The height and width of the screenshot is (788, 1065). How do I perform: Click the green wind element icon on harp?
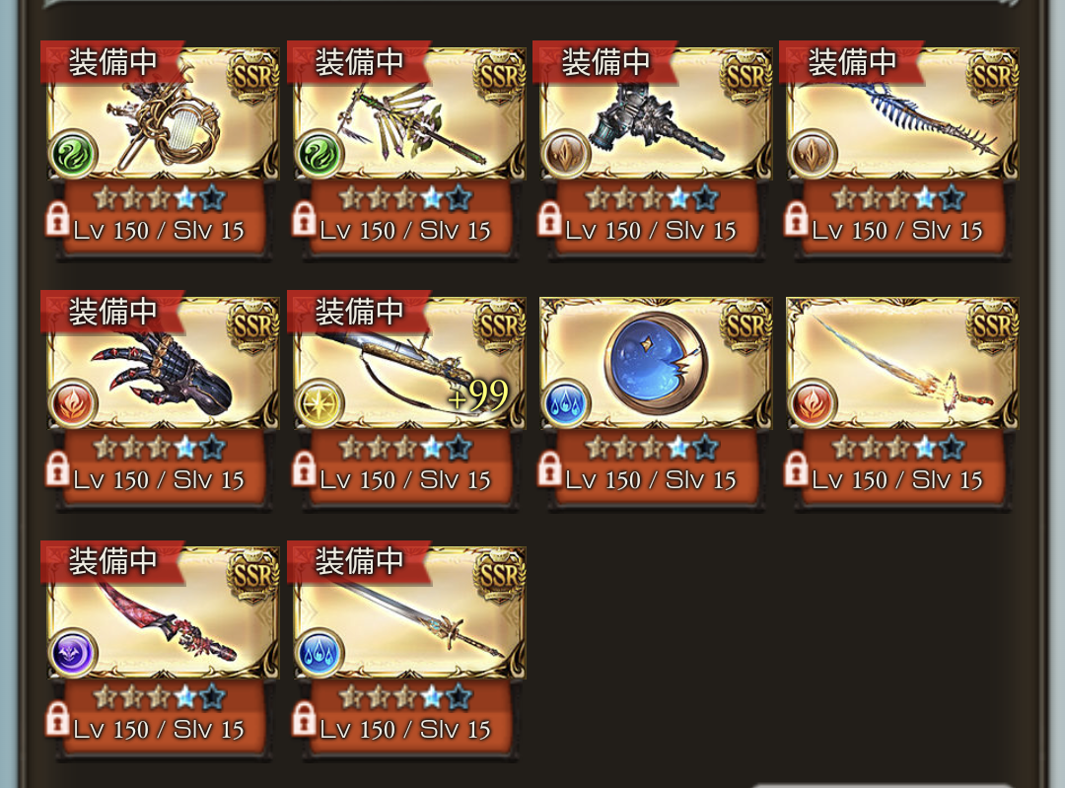click(73, 154)
